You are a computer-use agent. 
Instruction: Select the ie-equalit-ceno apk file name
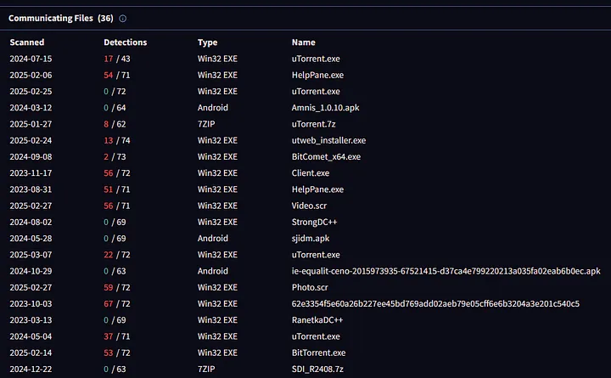pos(446,271)
